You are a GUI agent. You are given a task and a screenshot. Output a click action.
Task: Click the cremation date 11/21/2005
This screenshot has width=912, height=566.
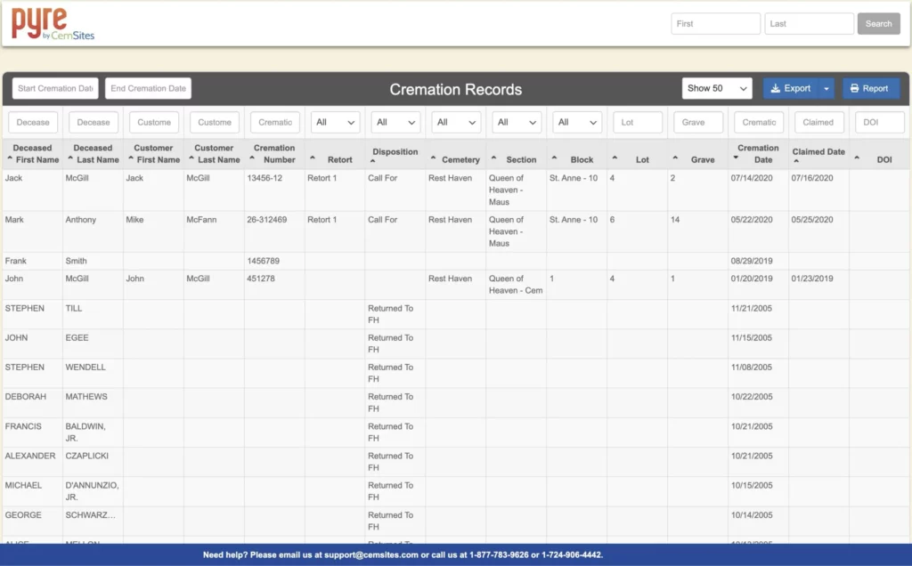point(752,308)
